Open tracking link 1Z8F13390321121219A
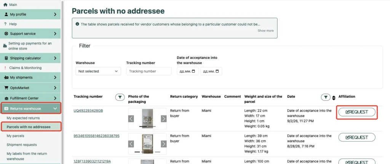Viewport: 390px width, 164px height. 92,161
